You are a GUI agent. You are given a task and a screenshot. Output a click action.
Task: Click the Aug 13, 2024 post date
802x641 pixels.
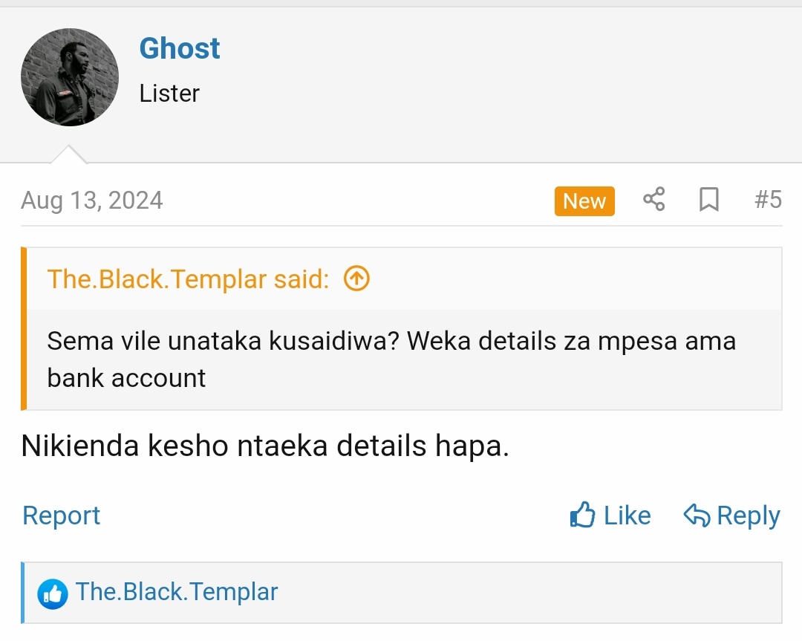(x=91, y=200)
